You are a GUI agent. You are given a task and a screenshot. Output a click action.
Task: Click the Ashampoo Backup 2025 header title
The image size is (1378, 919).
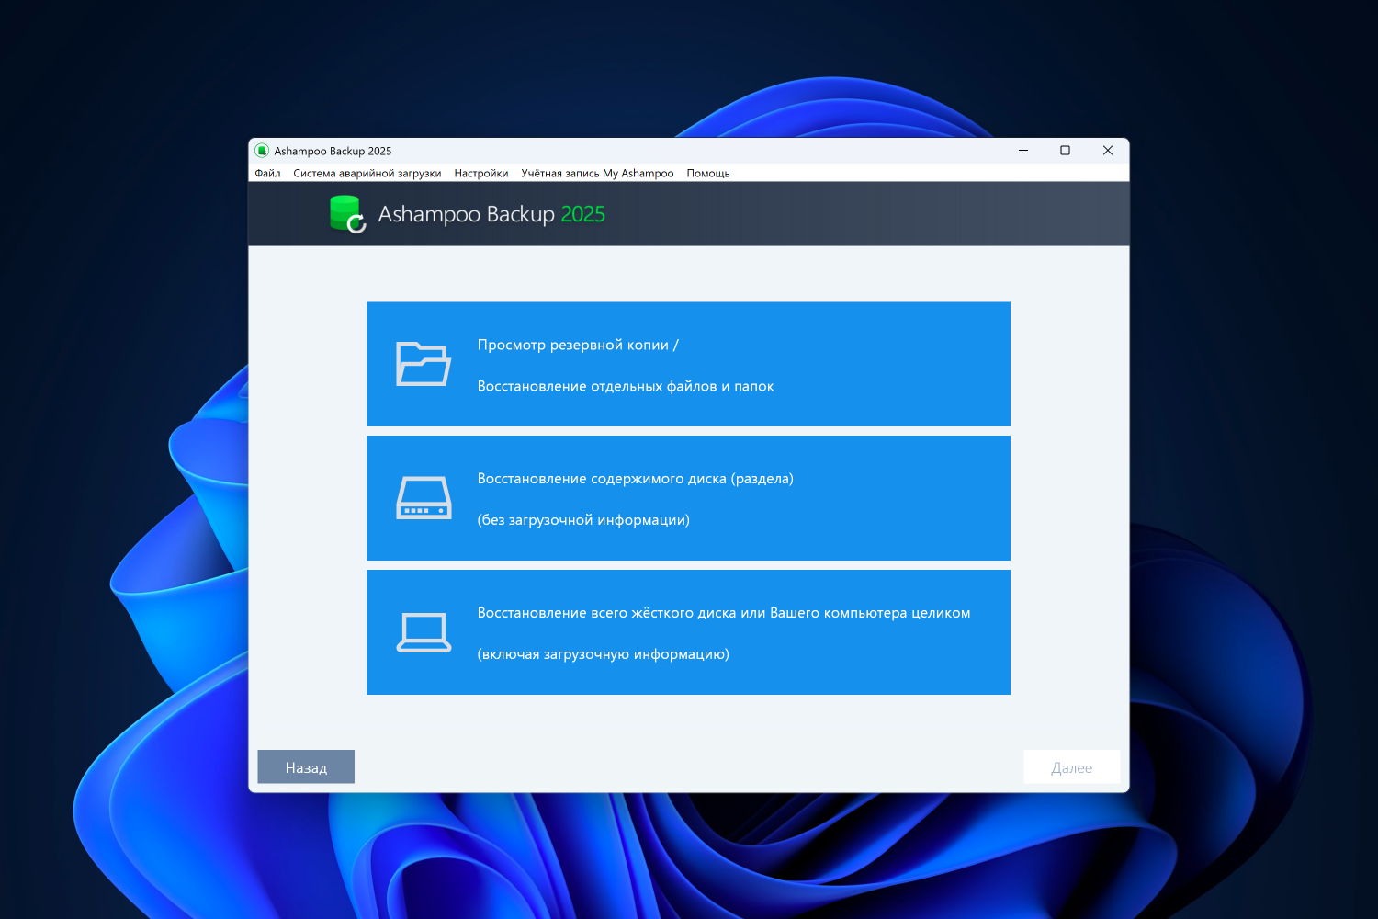click(x=491, y=214)
